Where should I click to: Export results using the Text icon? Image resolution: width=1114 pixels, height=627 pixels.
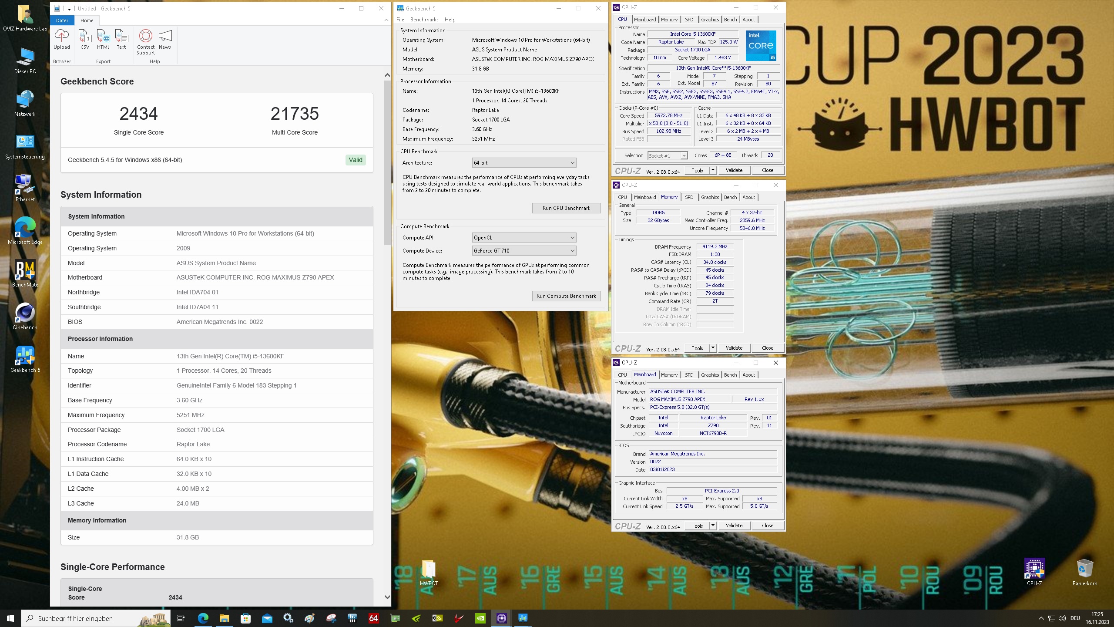[x=121, y=39]
